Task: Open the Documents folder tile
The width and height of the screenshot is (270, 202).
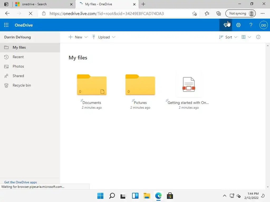Action: (x=91, y=84)
